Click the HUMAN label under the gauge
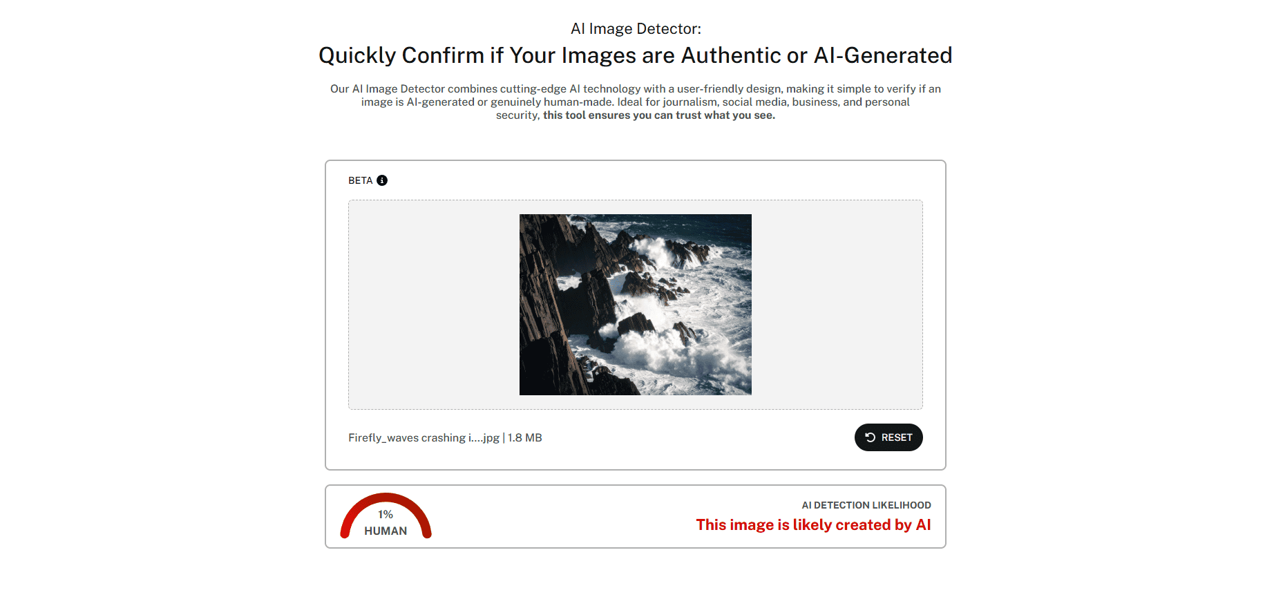 [386, 531]
